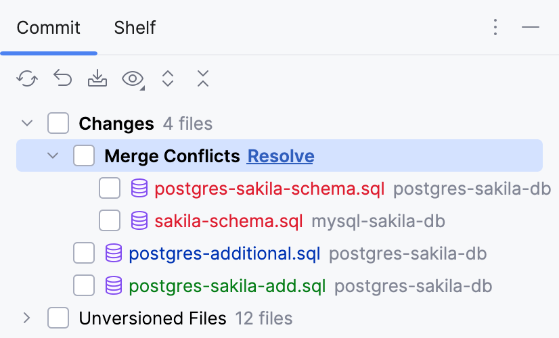559x338 pixels.
Task: Click the Collapse All icon
Action: point(202,79)
